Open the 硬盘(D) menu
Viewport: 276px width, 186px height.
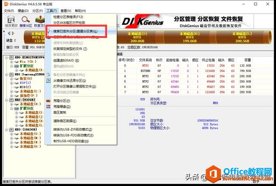point(23,11)
